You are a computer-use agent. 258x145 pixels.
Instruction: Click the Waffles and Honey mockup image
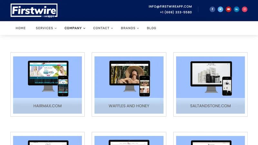[129, 77]
